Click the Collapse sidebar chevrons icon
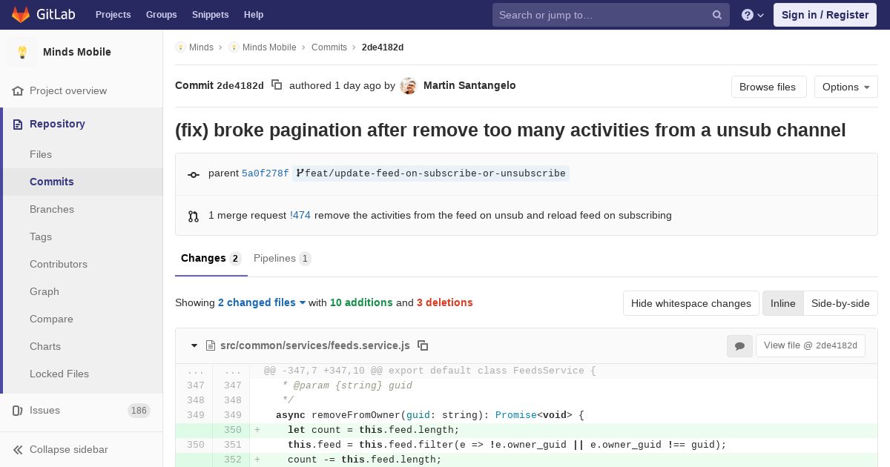This screenshot has height=467, width=890. tap(18, 449)
